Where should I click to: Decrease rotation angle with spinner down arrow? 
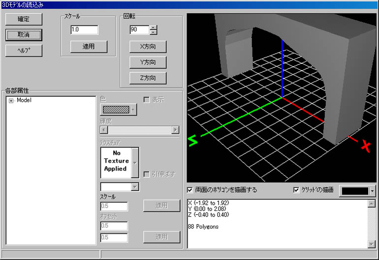[153, 32]
